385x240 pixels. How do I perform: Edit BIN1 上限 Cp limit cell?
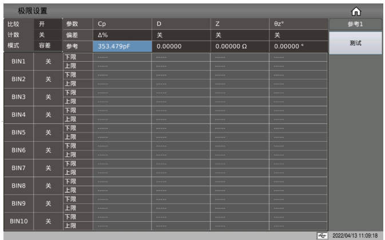[122, 66]
